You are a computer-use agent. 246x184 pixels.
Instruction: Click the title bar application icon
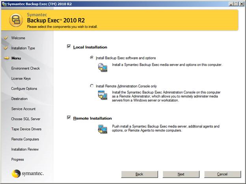(x=4, y=4)
